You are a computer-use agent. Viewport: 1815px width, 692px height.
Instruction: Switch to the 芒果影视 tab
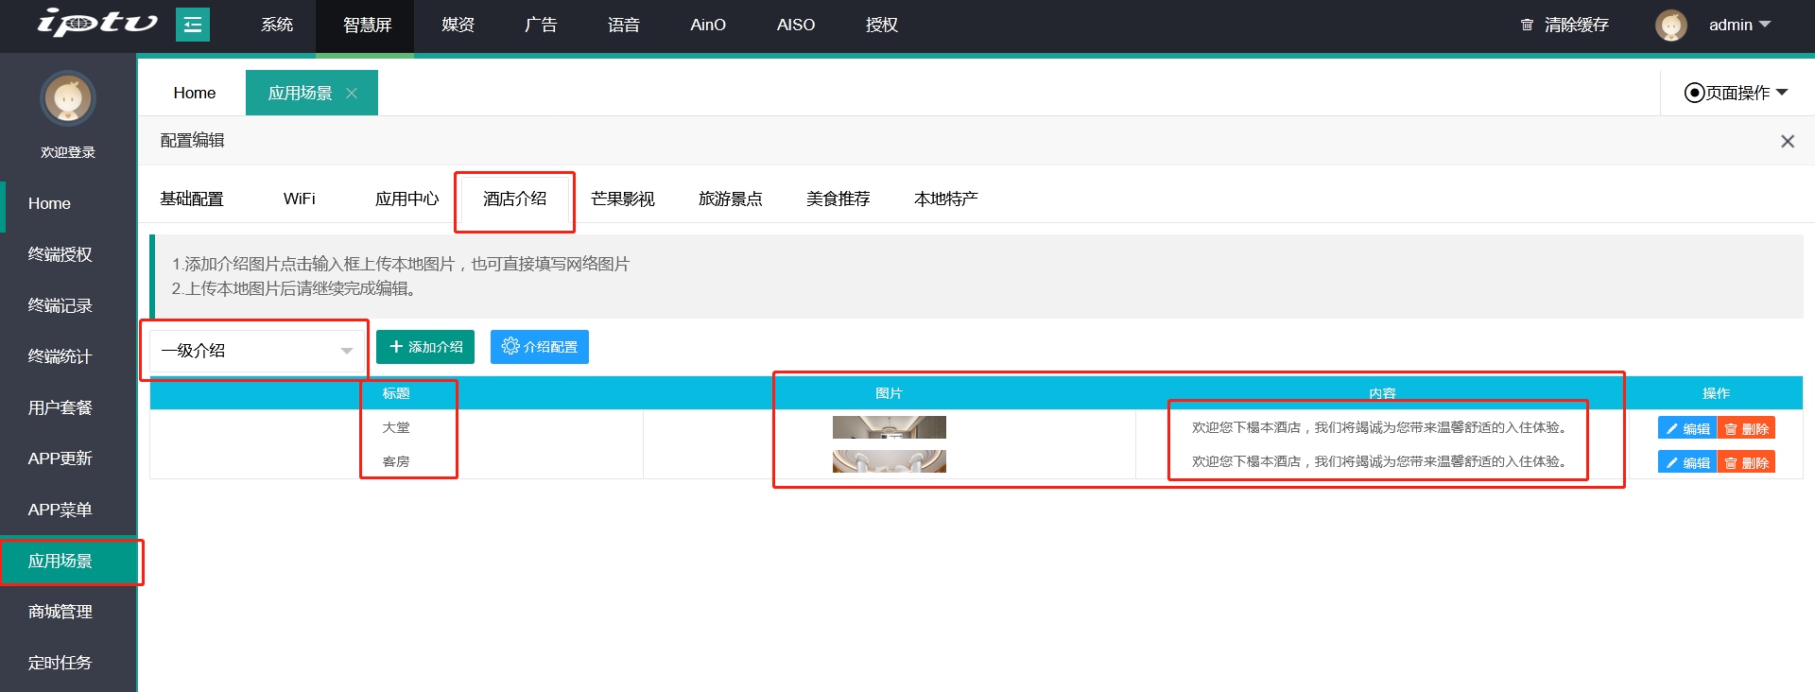[622, 199]
